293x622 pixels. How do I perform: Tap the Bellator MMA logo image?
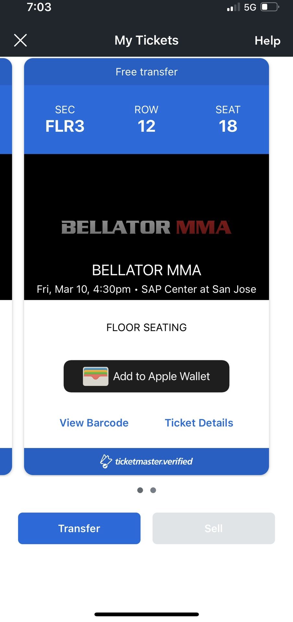tap(146, 227)
